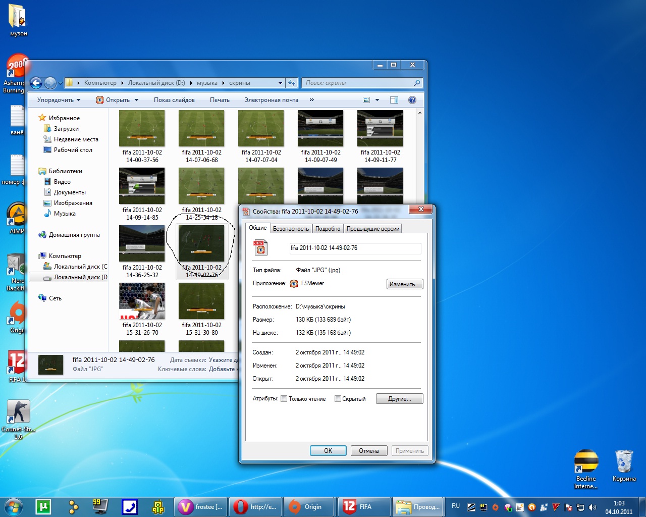Click the Windows Start orb
The image size is (646, 517).
pyautogui.click(x=14, y=506)
